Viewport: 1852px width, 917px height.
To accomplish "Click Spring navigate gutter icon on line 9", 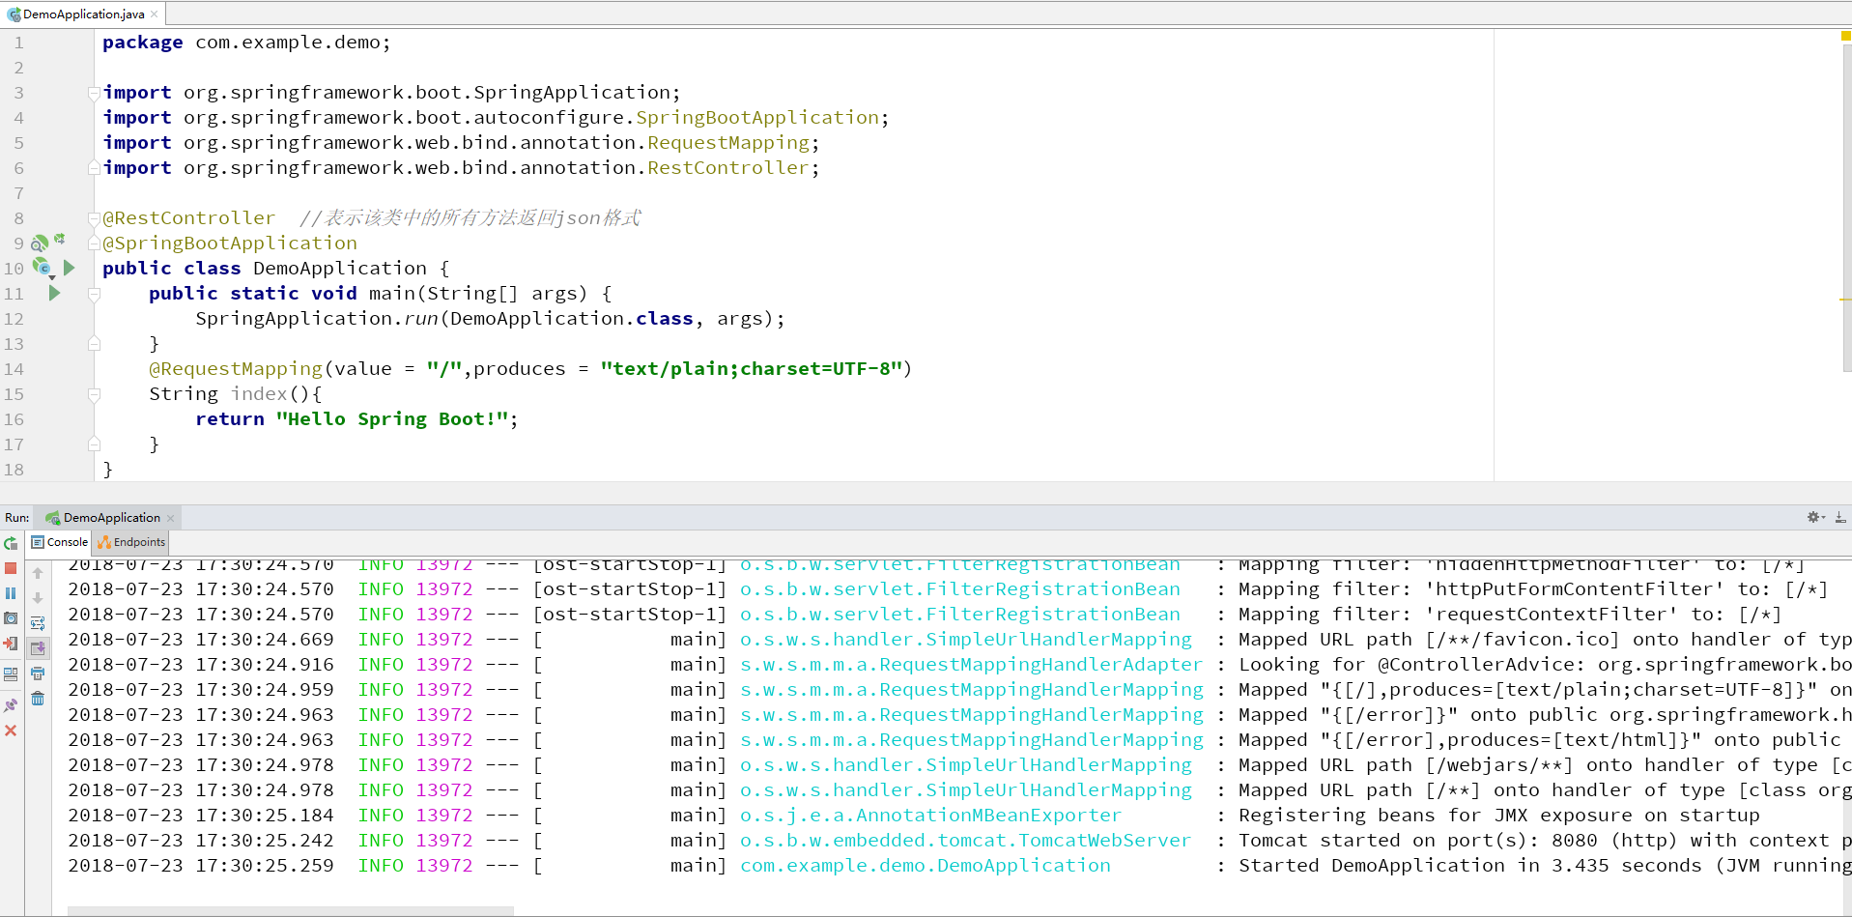I will coord(60,239).
